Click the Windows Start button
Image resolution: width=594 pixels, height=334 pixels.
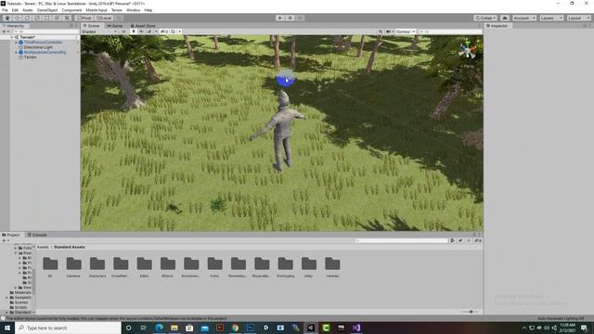click(7, 328)
